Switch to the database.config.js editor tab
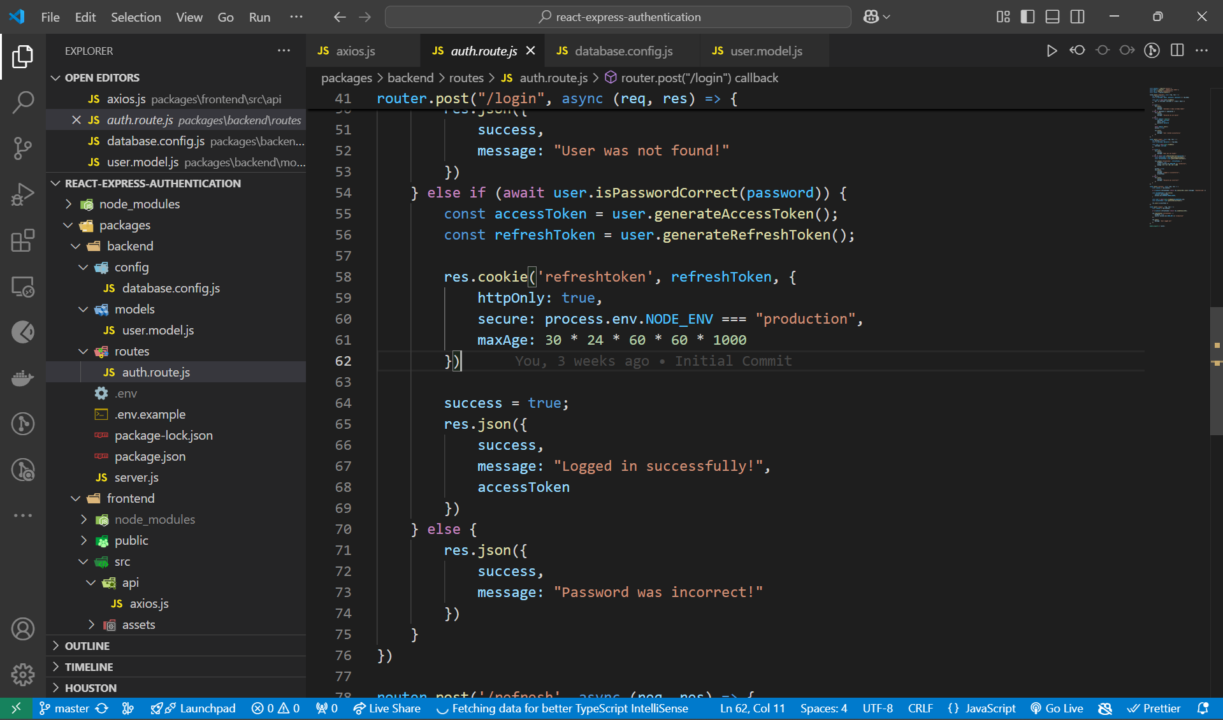Screen dimensions: 1223x720 point(623,51)
